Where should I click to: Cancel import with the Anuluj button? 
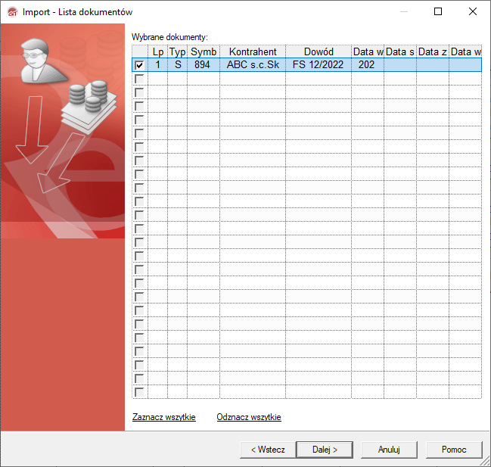[x=389, y=450]
